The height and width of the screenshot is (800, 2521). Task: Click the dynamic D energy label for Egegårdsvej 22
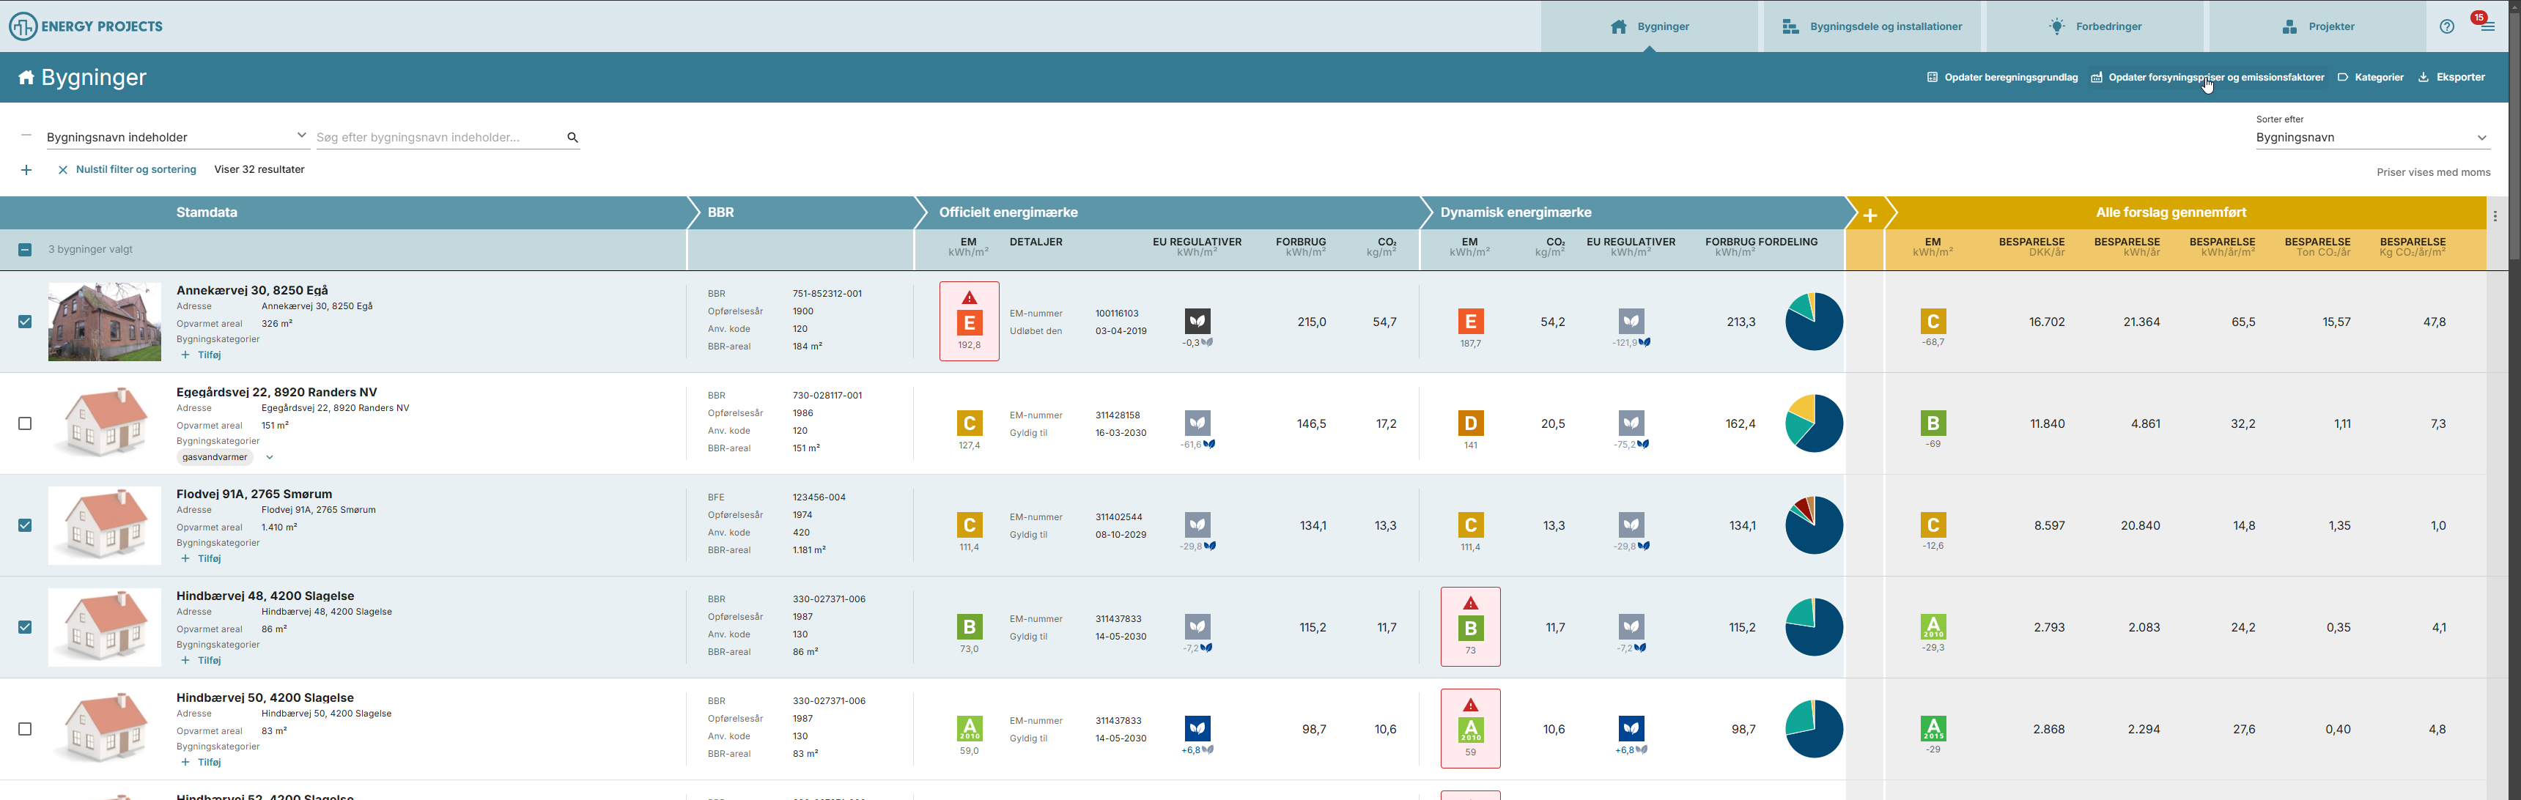coord(1470,423)
